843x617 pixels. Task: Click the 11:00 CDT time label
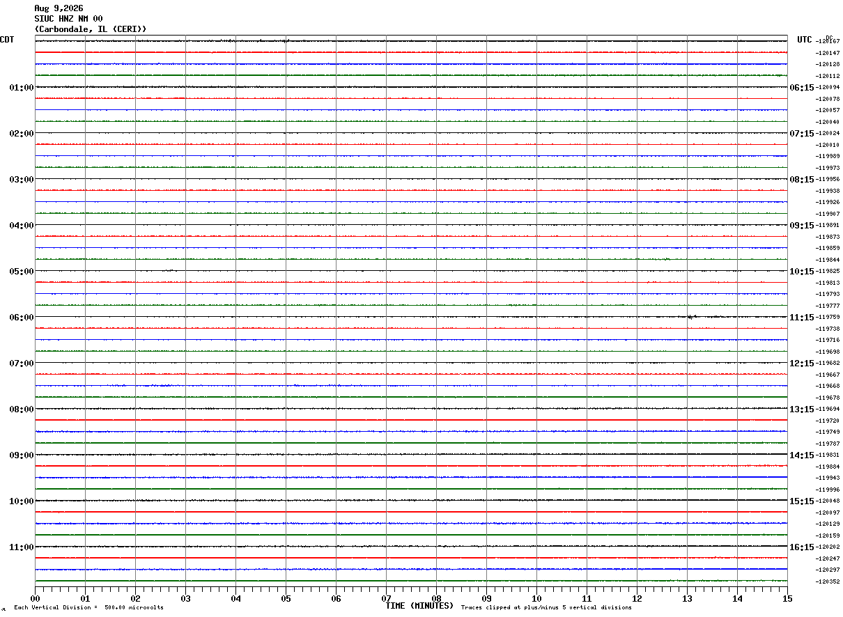tap(22, 547)
